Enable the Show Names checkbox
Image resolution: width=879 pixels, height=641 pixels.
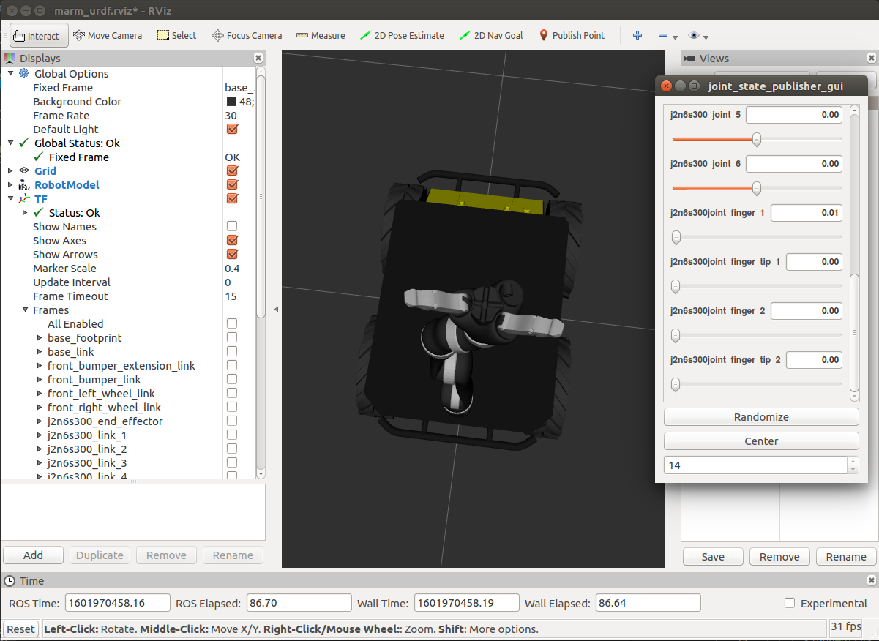point(232,226)
